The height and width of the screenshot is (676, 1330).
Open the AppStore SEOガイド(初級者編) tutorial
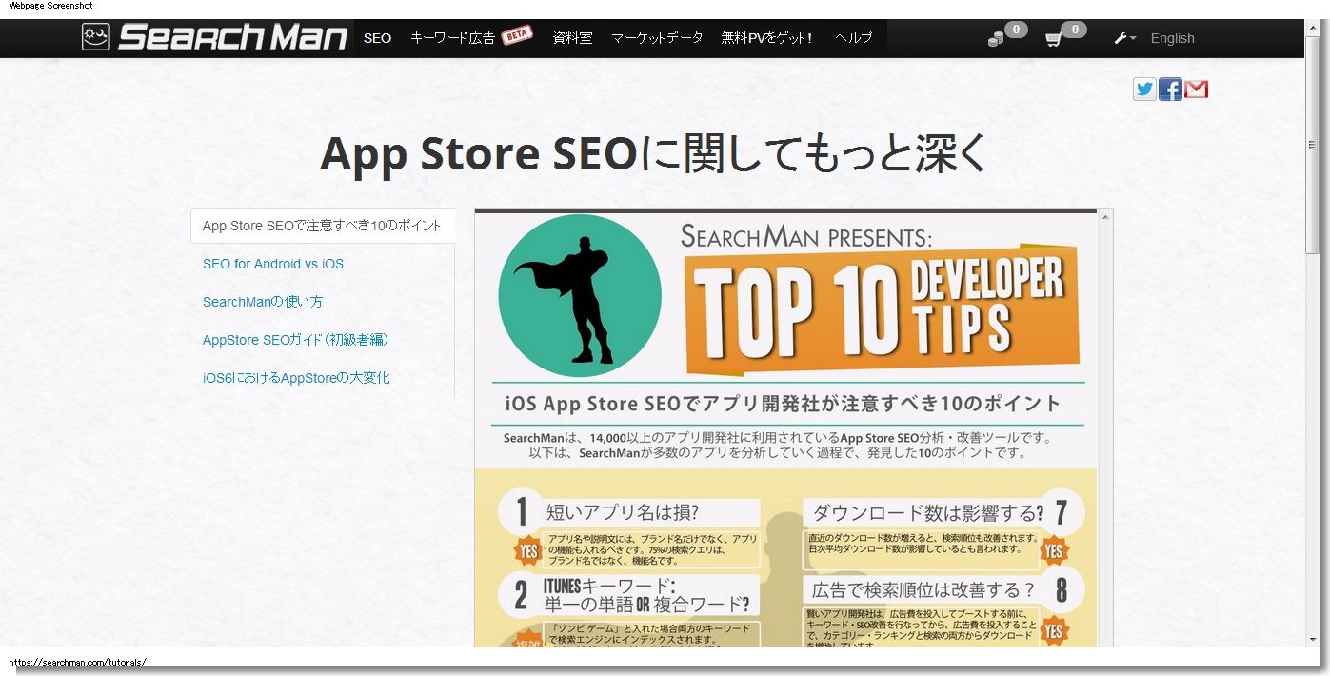[x=295, y=340]
